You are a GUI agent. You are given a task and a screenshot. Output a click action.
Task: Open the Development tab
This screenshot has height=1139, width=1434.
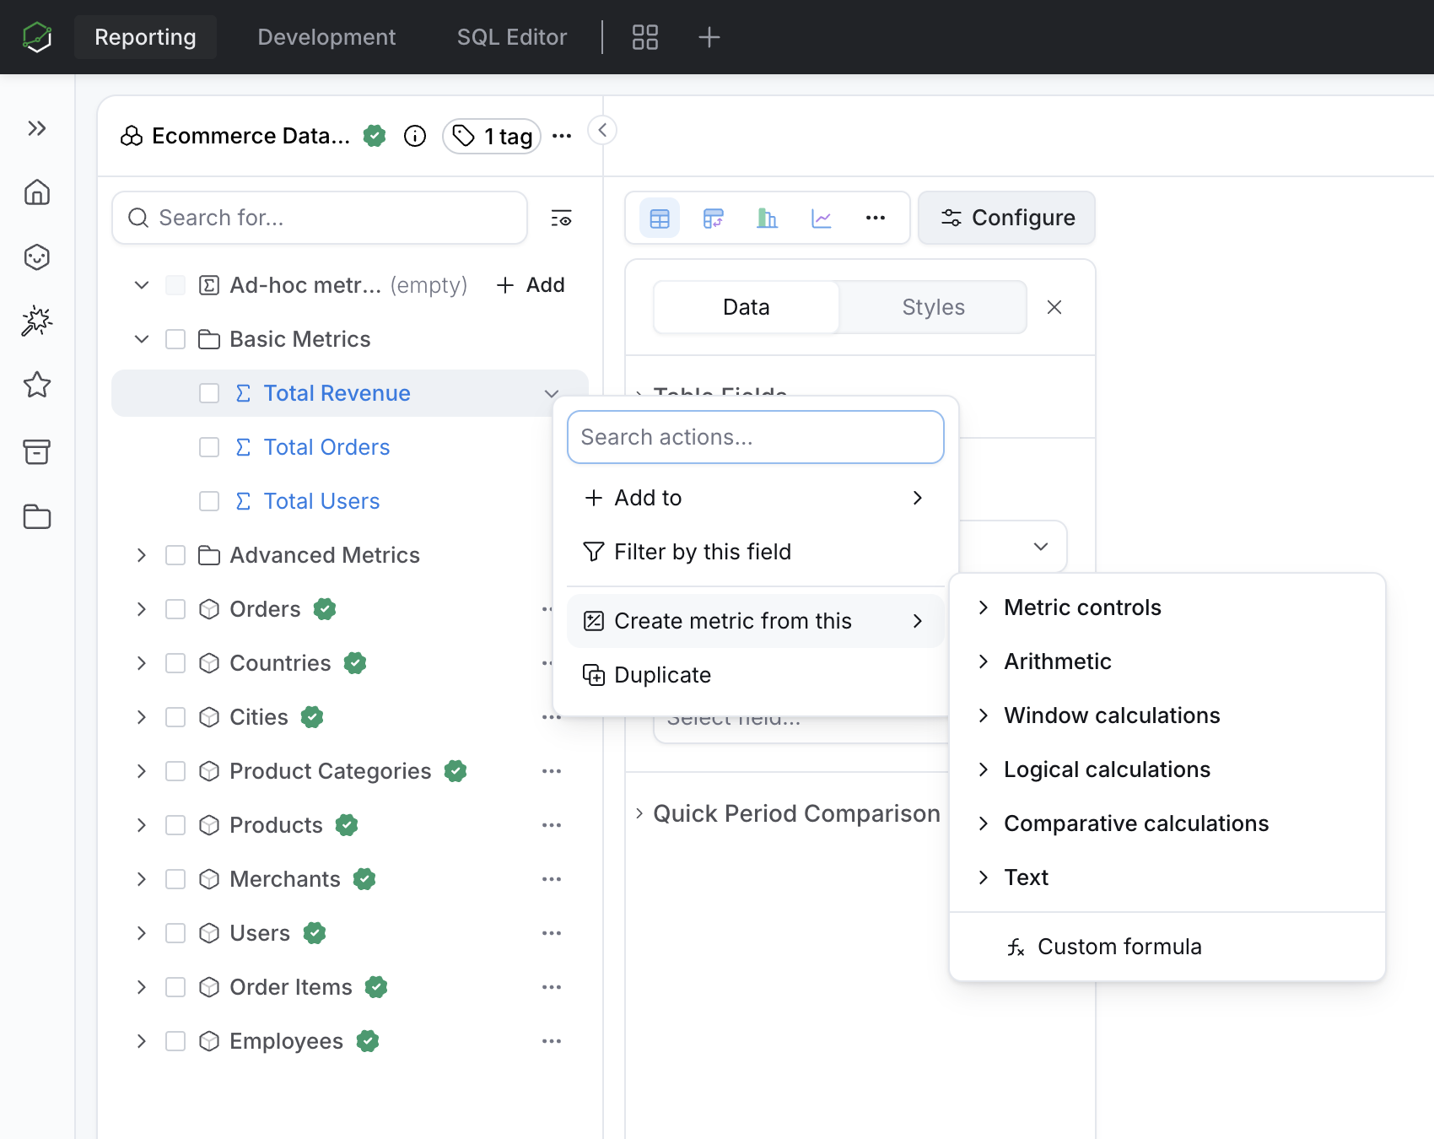tap(326, 37)
